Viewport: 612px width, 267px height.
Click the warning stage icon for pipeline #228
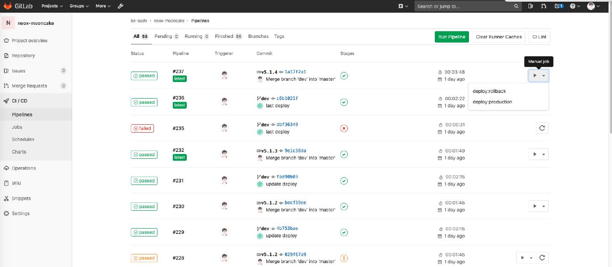tap(344, 258)
